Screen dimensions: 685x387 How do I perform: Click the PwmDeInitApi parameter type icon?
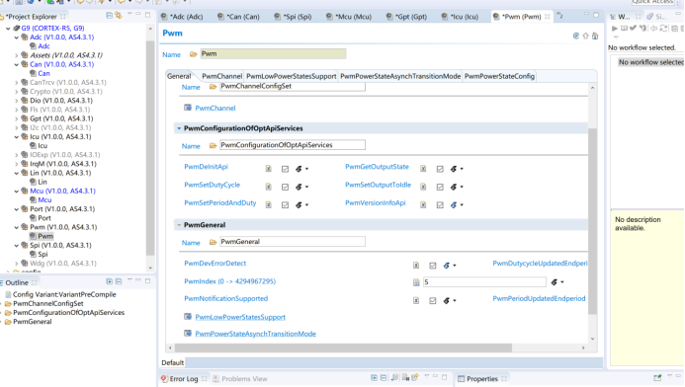(x=268, y=169)
